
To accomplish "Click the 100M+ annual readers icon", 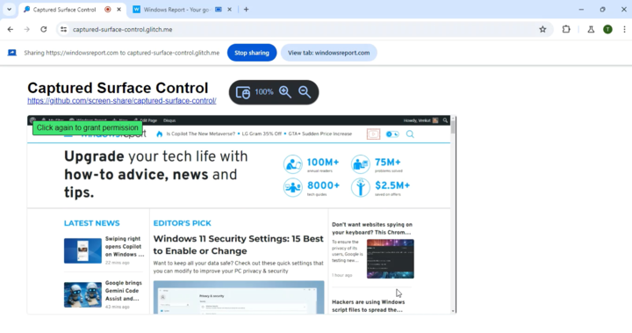I will pyautogui.click(x=292, y=164).
